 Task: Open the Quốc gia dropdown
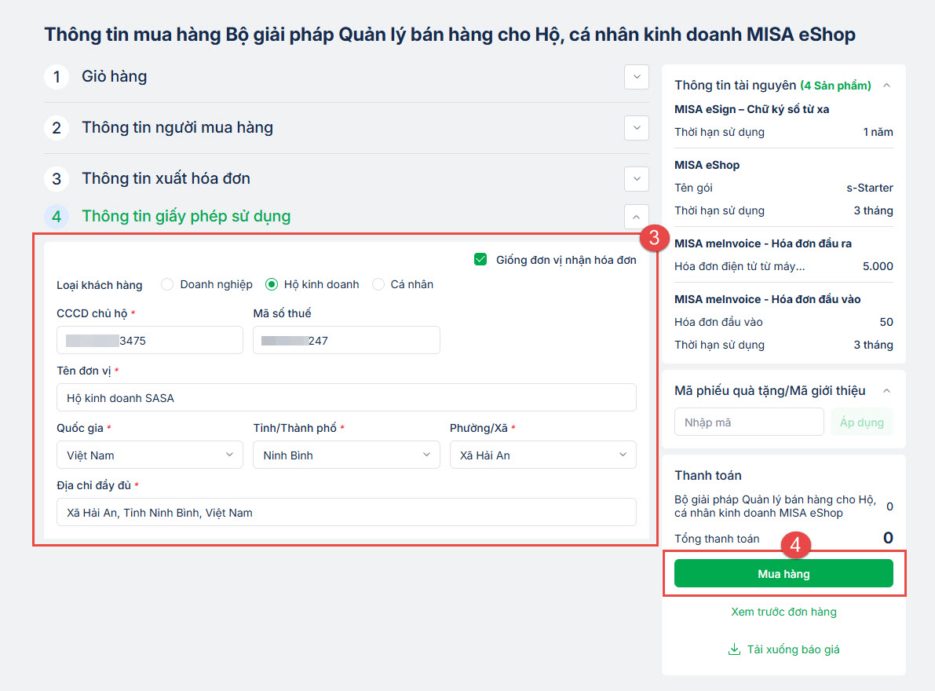[150, 455]
